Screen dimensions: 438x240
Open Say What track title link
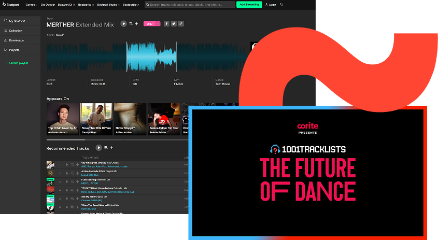100,163
